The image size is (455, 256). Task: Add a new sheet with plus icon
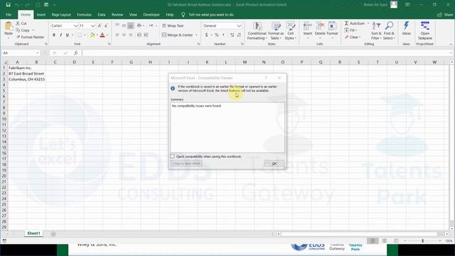pyautogui.click(x=53, y=234)
